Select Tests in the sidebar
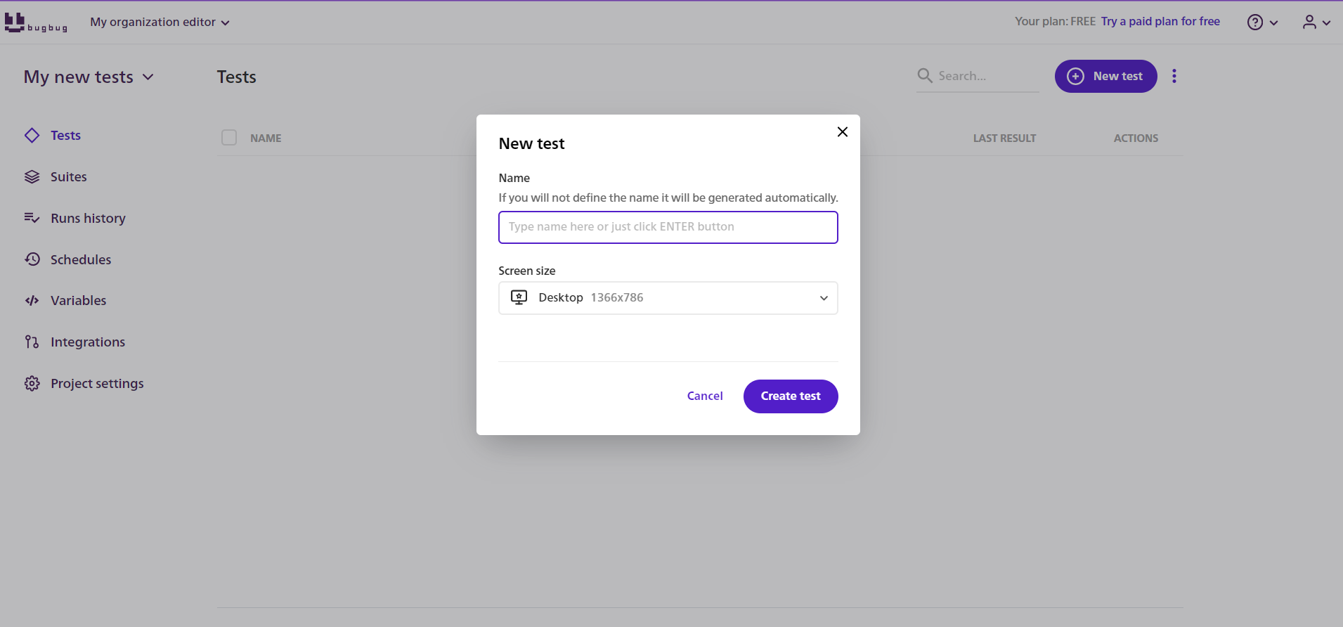Image resolution: width=1343 pixels, height=627 pixels. 65,136
